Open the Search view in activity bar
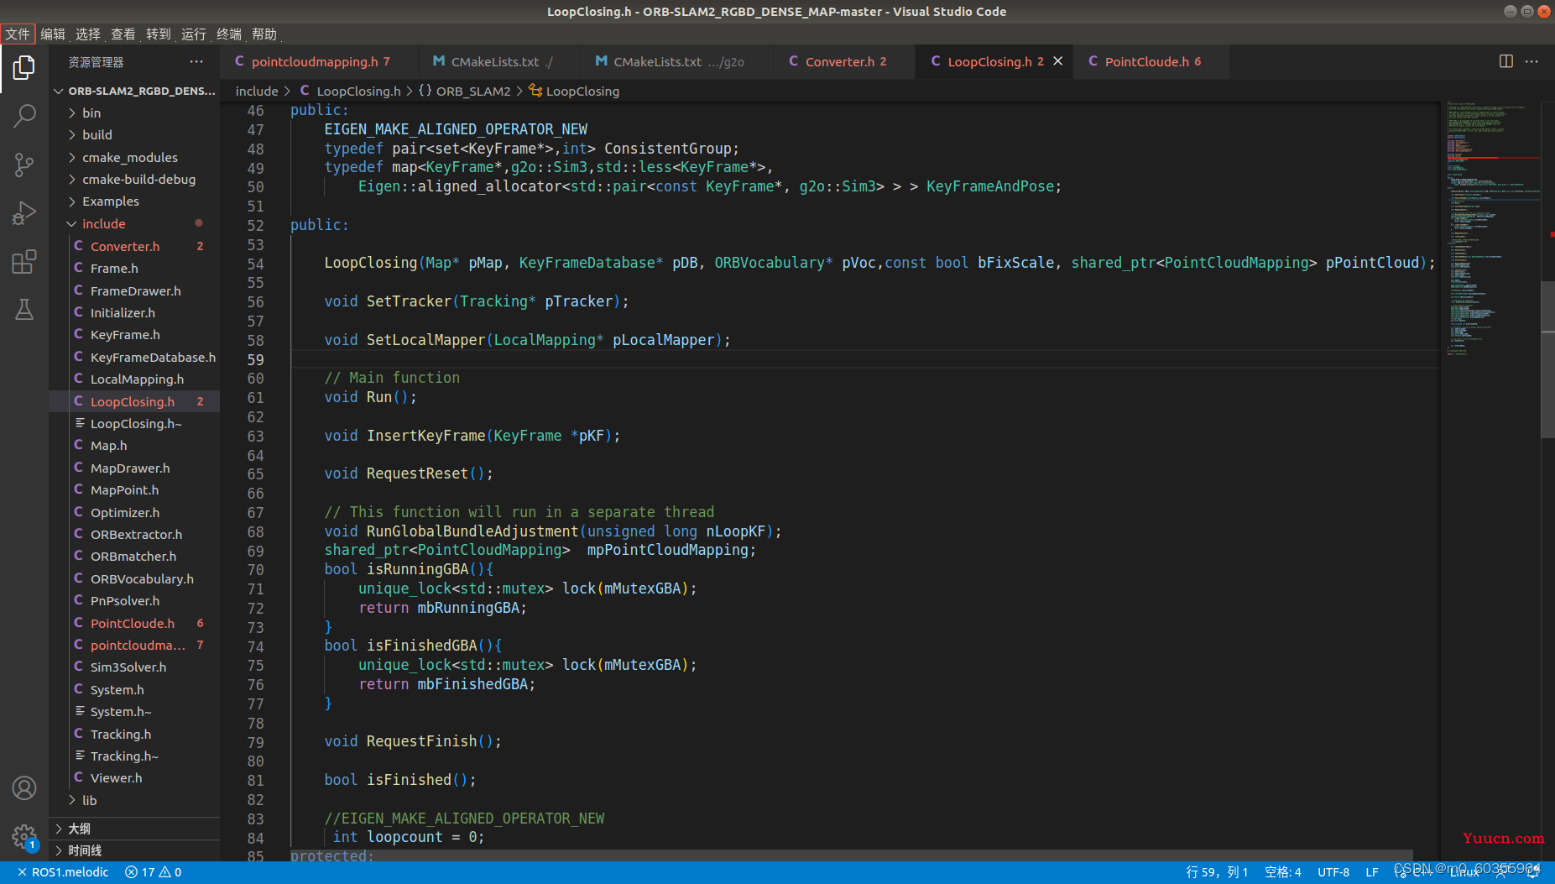The width and height of the screenshot is (1555, 884). click(x=24, y=116)
